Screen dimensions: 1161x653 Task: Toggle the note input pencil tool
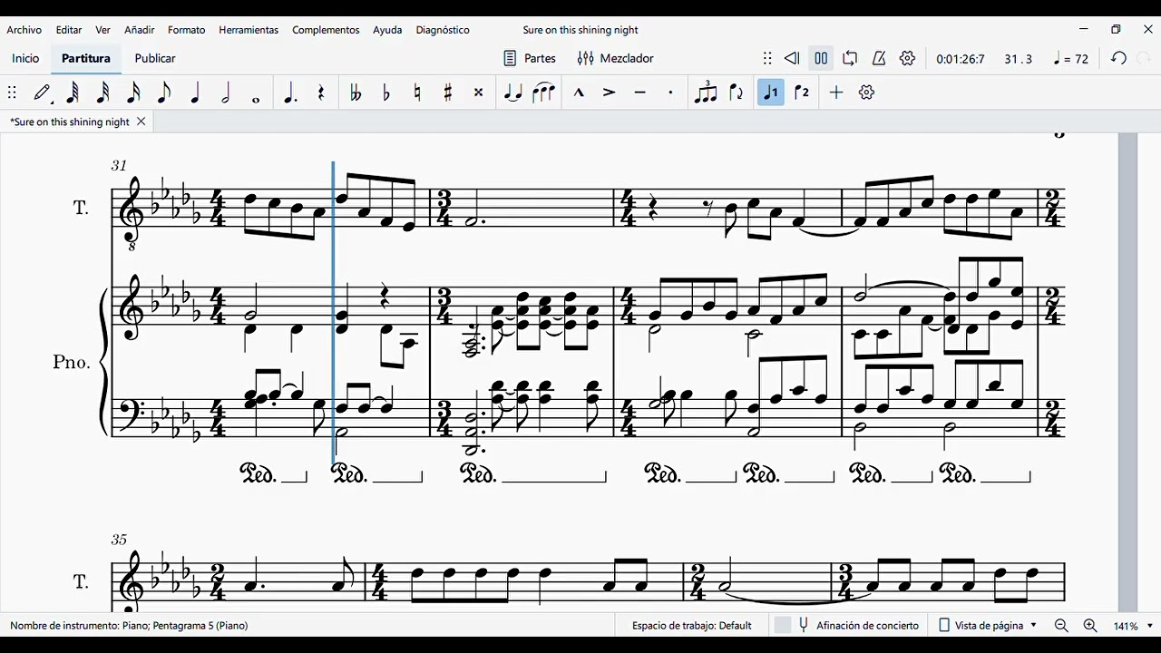tap(43, 93)
